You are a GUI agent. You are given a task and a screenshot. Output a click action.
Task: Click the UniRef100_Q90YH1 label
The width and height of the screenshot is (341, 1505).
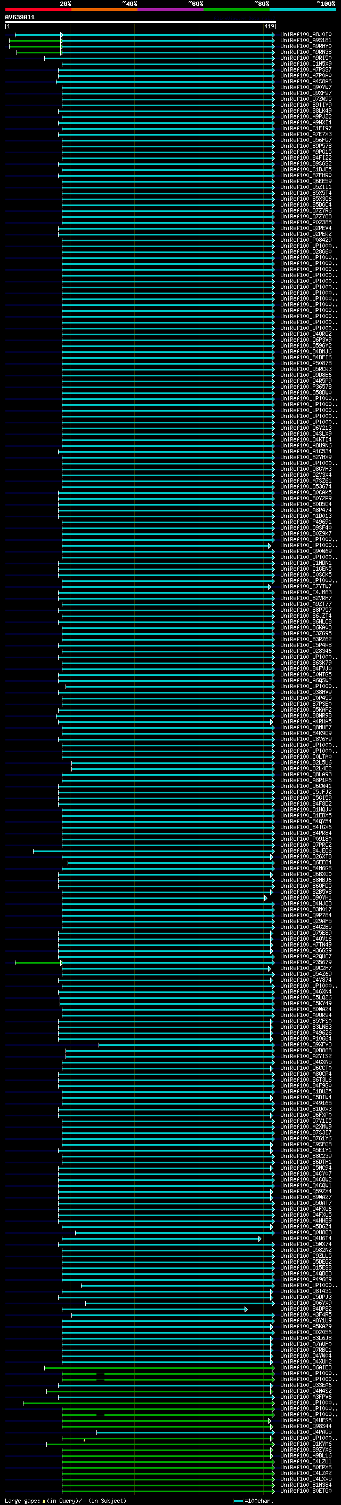pyautogui.click(x=306, y=897)
